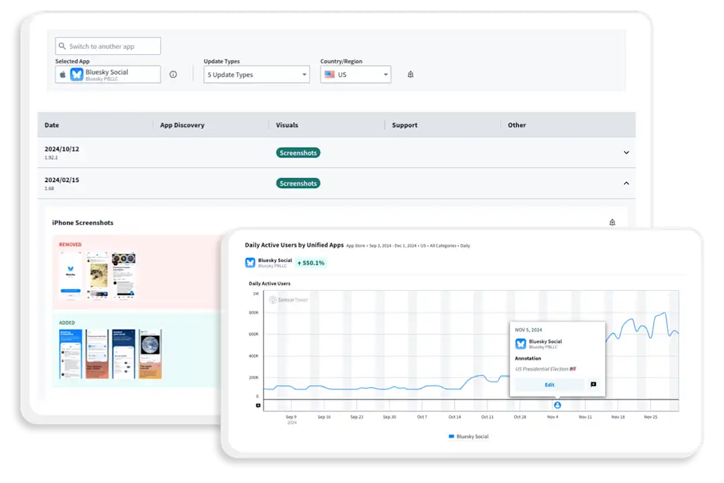Open second added screenshot thumbnail
Image resolution: width=724 pixels, height=483 pixels.
[97, 354]
